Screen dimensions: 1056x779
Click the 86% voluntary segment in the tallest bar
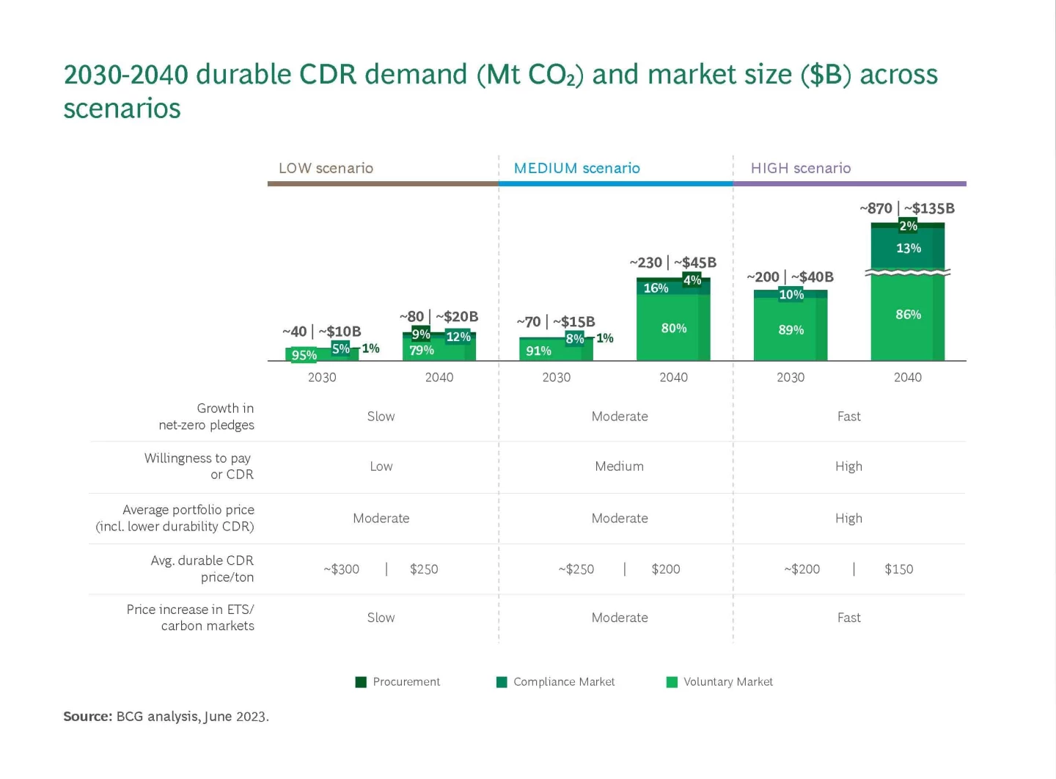908,315
